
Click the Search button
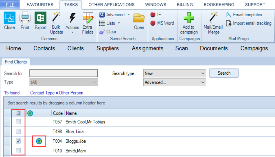pos(224,73)
